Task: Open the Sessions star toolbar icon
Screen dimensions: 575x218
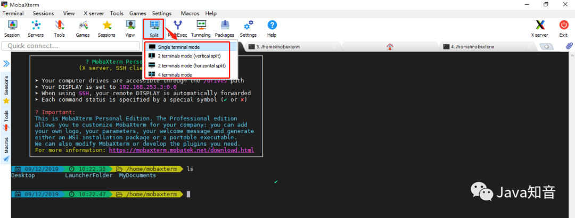Action: pos(106,29)
